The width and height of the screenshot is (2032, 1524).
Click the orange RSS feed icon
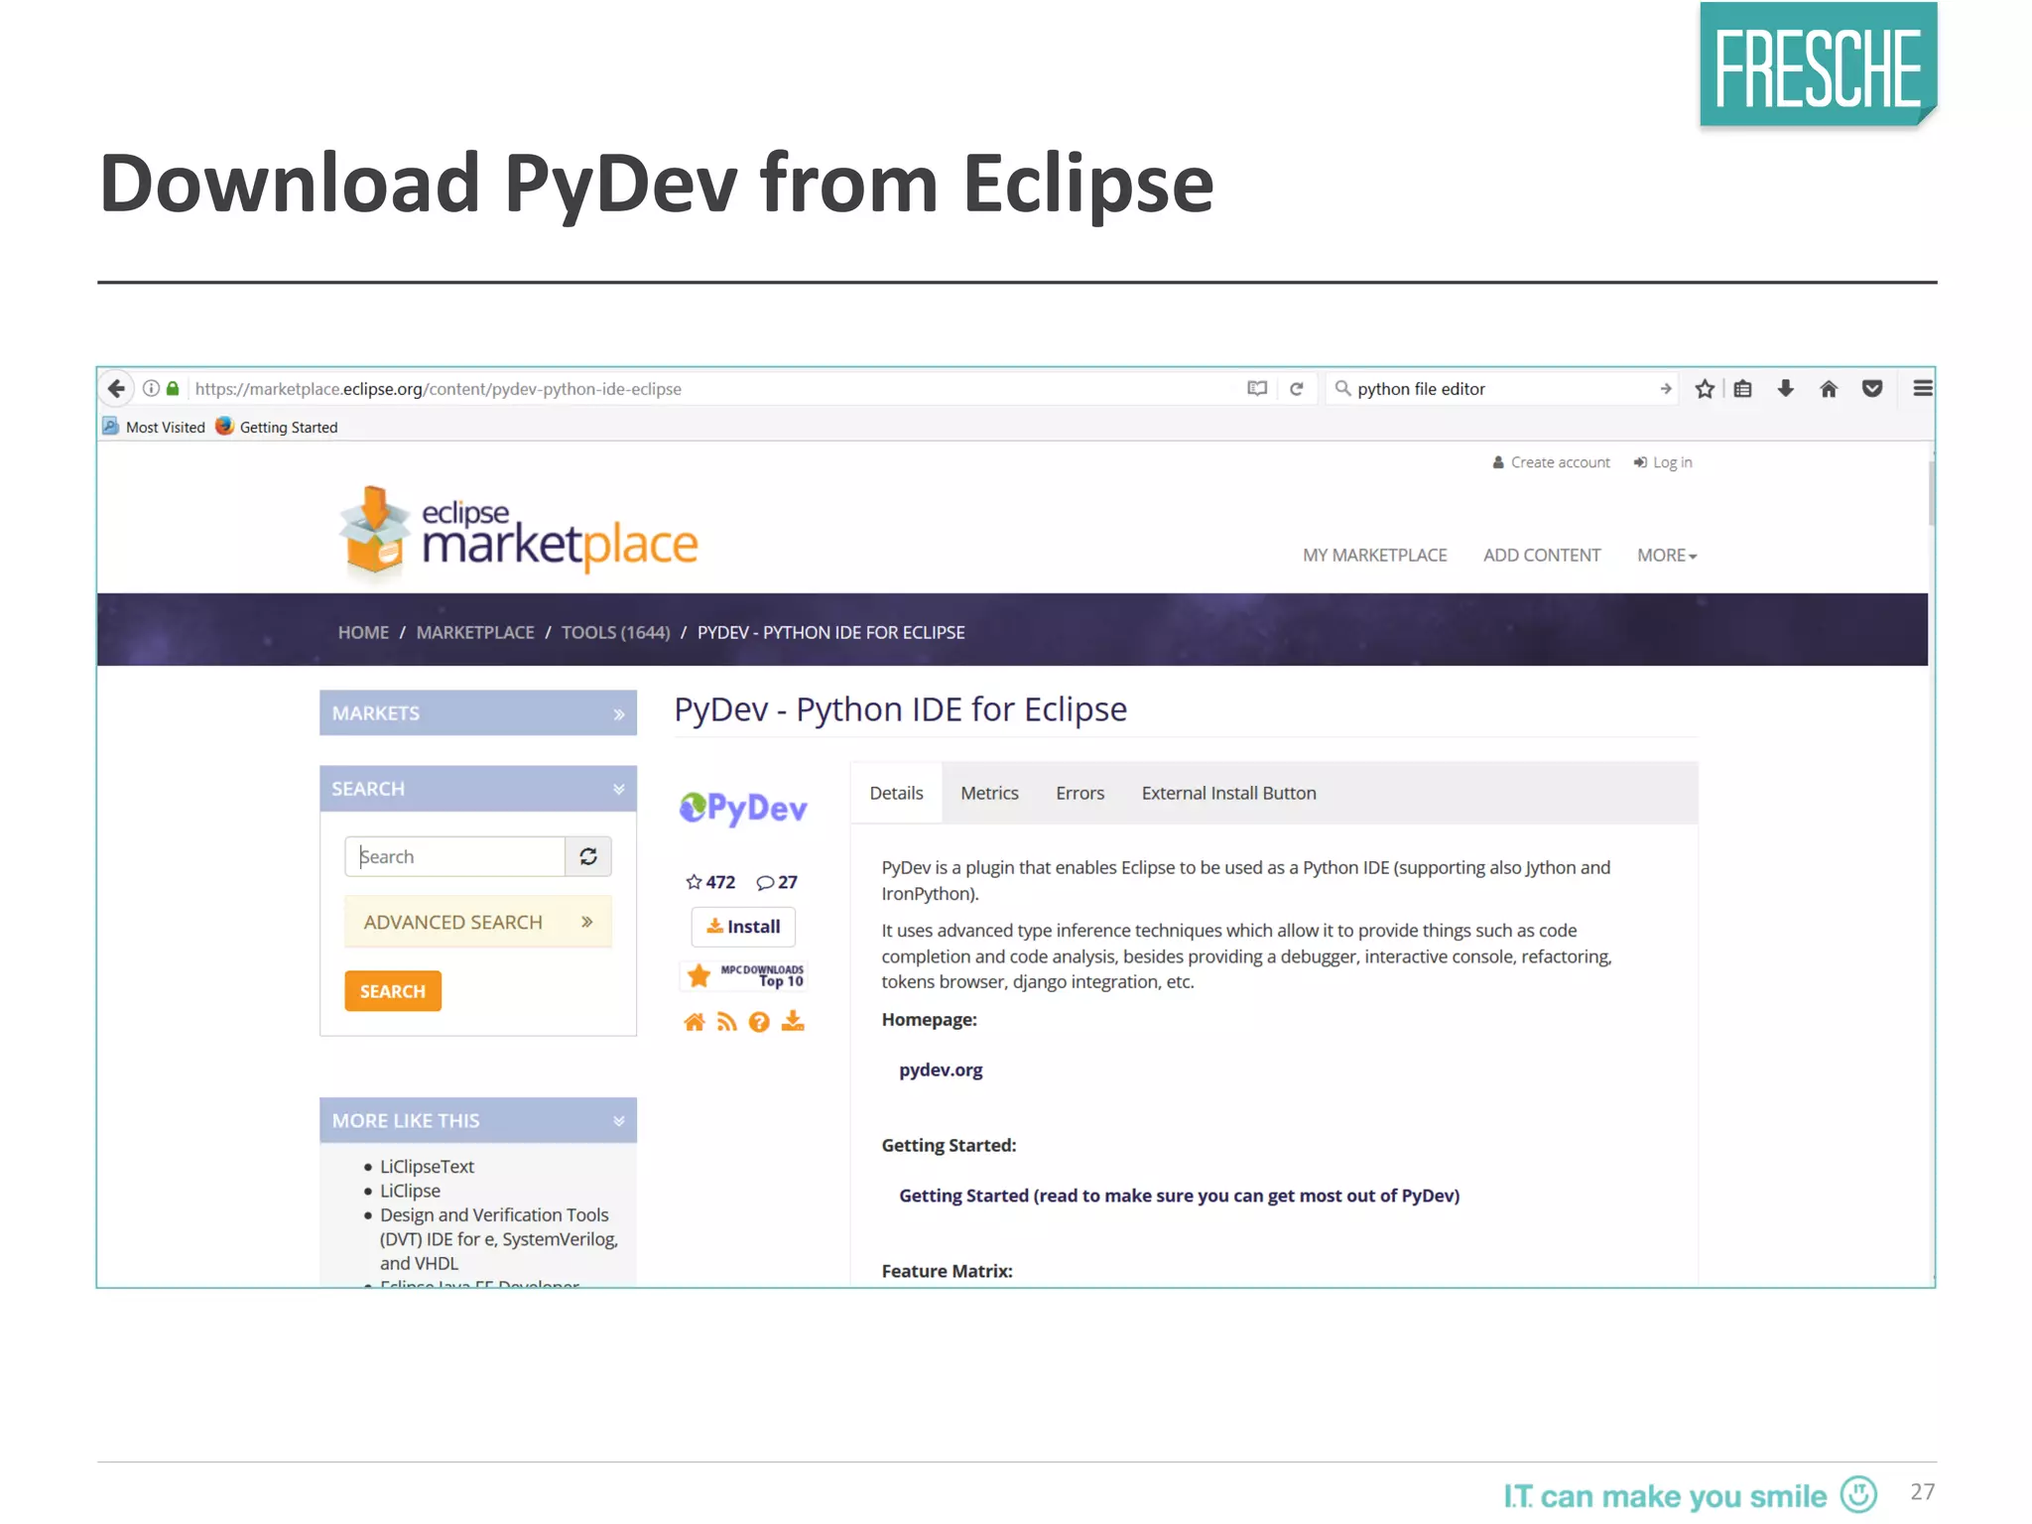pos(727,1022)
